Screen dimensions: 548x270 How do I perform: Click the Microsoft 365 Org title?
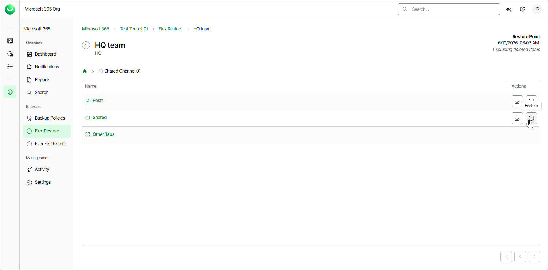pyautogui.click(x=42, y=9)
